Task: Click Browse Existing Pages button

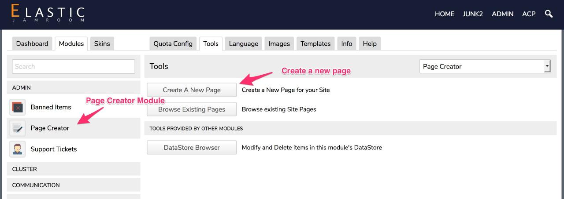Action: click(192, 109)
